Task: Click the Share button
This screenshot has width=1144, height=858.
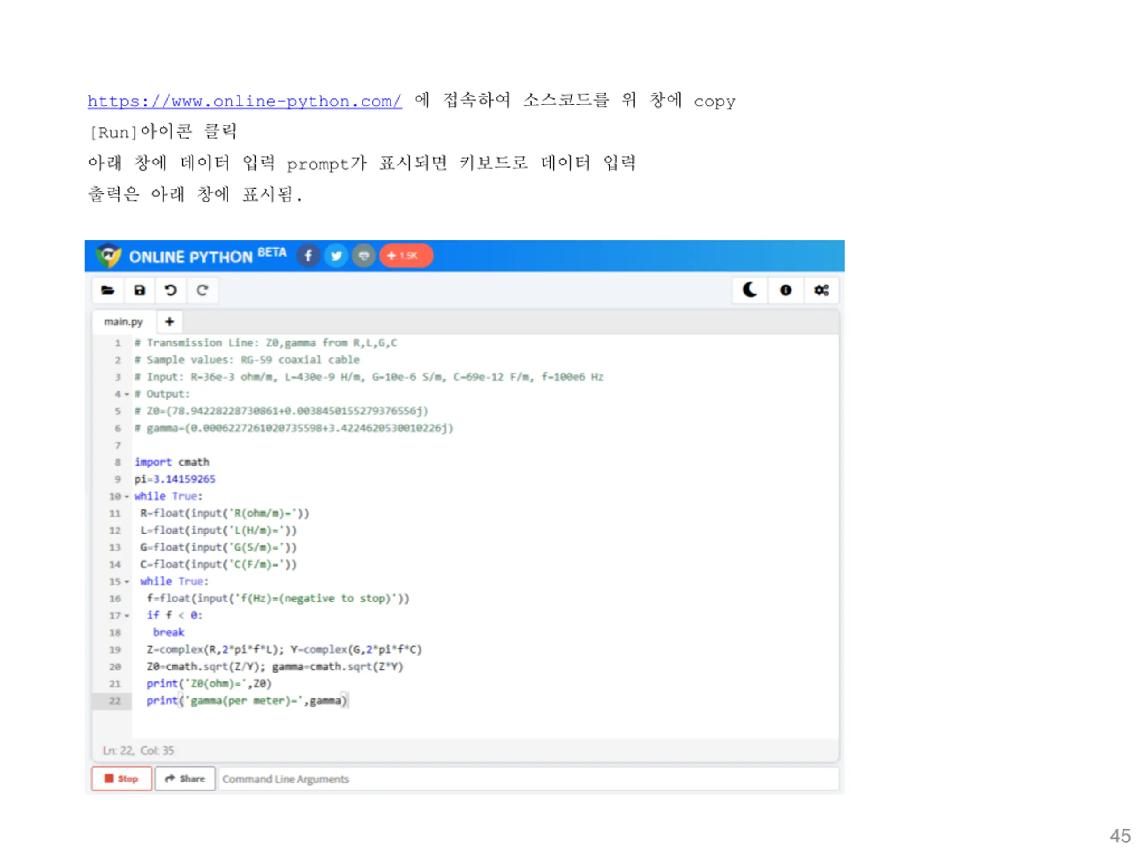Action: (x=185, y=779)
